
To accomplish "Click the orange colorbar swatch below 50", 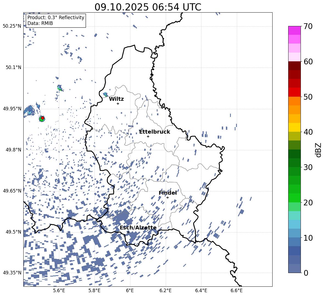I will pos(294,101).
